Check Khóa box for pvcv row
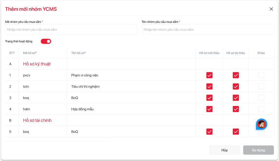This screenshot has height=161, width=279. point(261,75)
